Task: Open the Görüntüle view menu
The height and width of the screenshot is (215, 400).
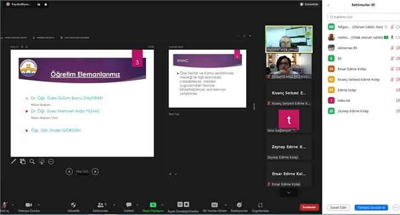Action: coord(309,4)
